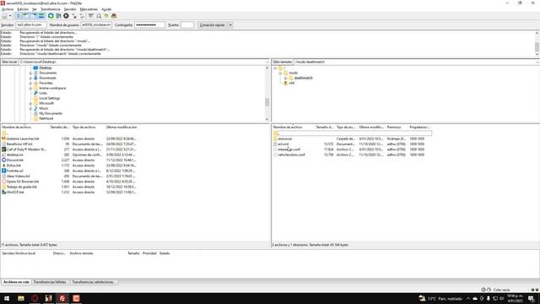Sort remote files by Permisos column
540x304 pixels.
tap(394, 128)
